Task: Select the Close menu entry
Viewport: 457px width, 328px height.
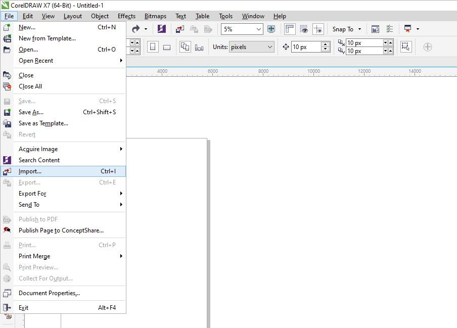Action: [x=63, y=75]
